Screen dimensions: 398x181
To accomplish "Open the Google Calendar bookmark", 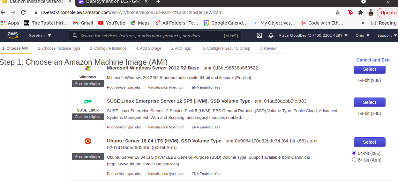I will pyautogui.click(x=226, y=23).
